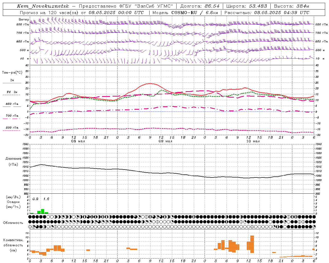Screen dimensions: 329x263
Task: Click the 10 м wind level label on left
Action: click(25, 59)
